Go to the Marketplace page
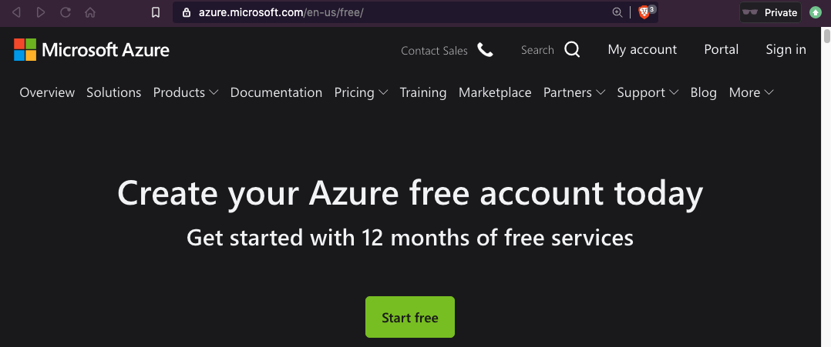 pos(495,92)
